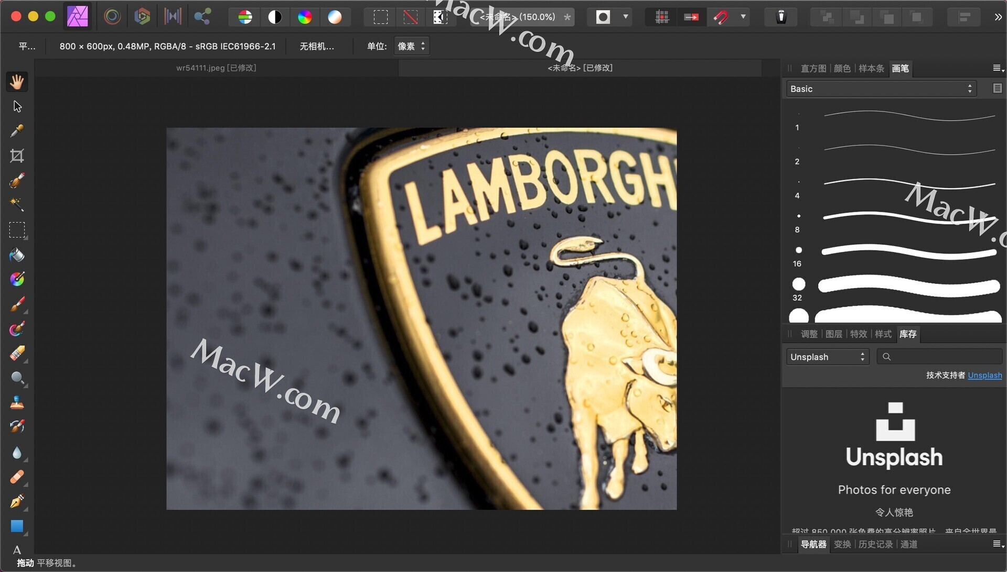Select the Pen tool

coord(17,501)
